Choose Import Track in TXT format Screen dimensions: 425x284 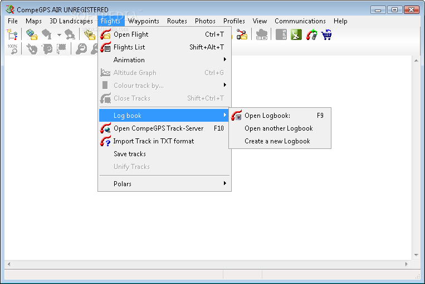click(164, 141)
